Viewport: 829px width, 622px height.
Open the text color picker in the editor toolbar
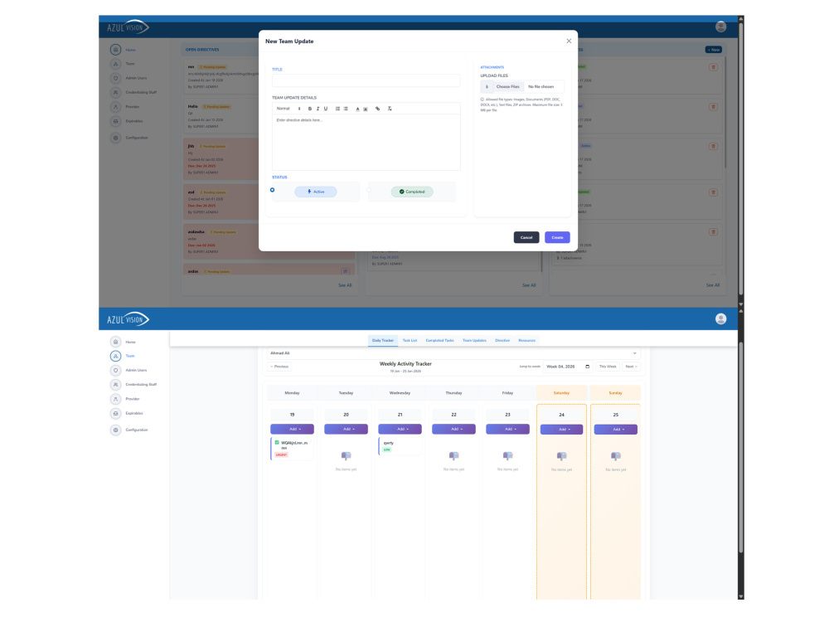(357, 109)
